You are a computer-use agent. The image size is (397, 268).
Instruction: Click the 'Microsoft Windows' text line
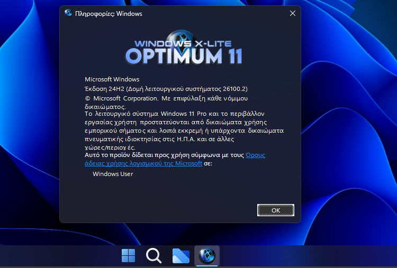point(112,79)
